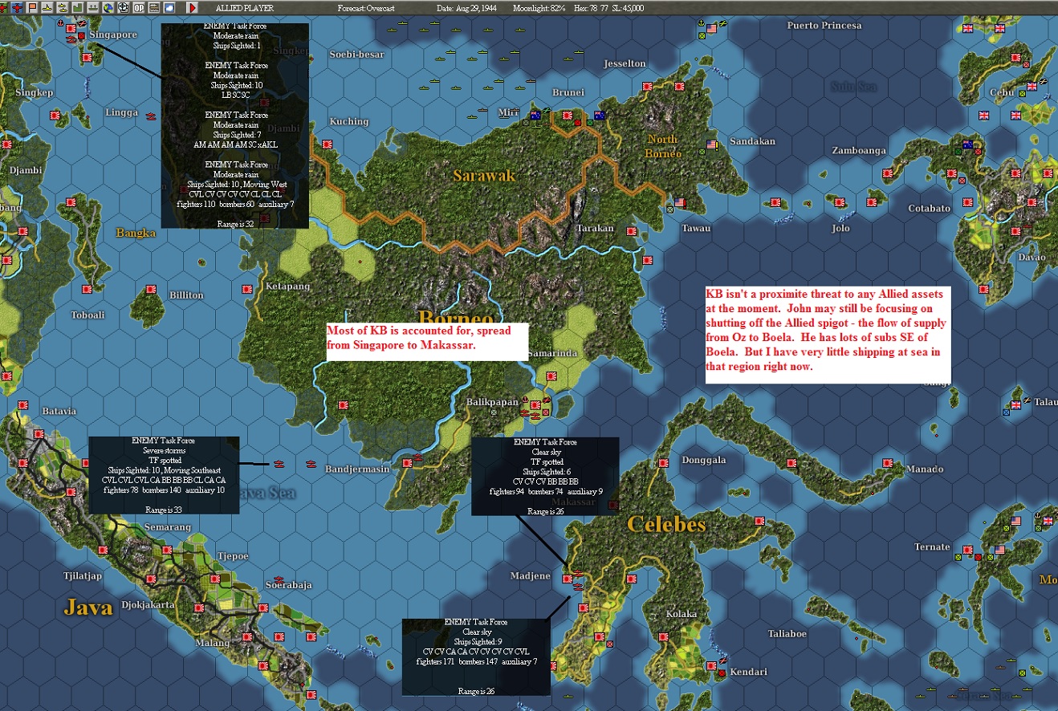The image size is (1058, 711).
Task: Select the Japanese flag base icon at Cotabato
Action: point(967,202)
